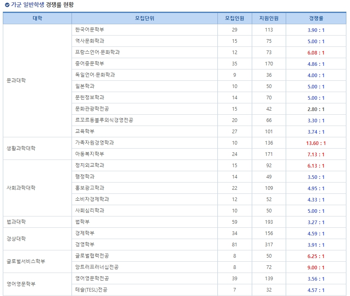Select 경영학부 department row

point(209,244)
